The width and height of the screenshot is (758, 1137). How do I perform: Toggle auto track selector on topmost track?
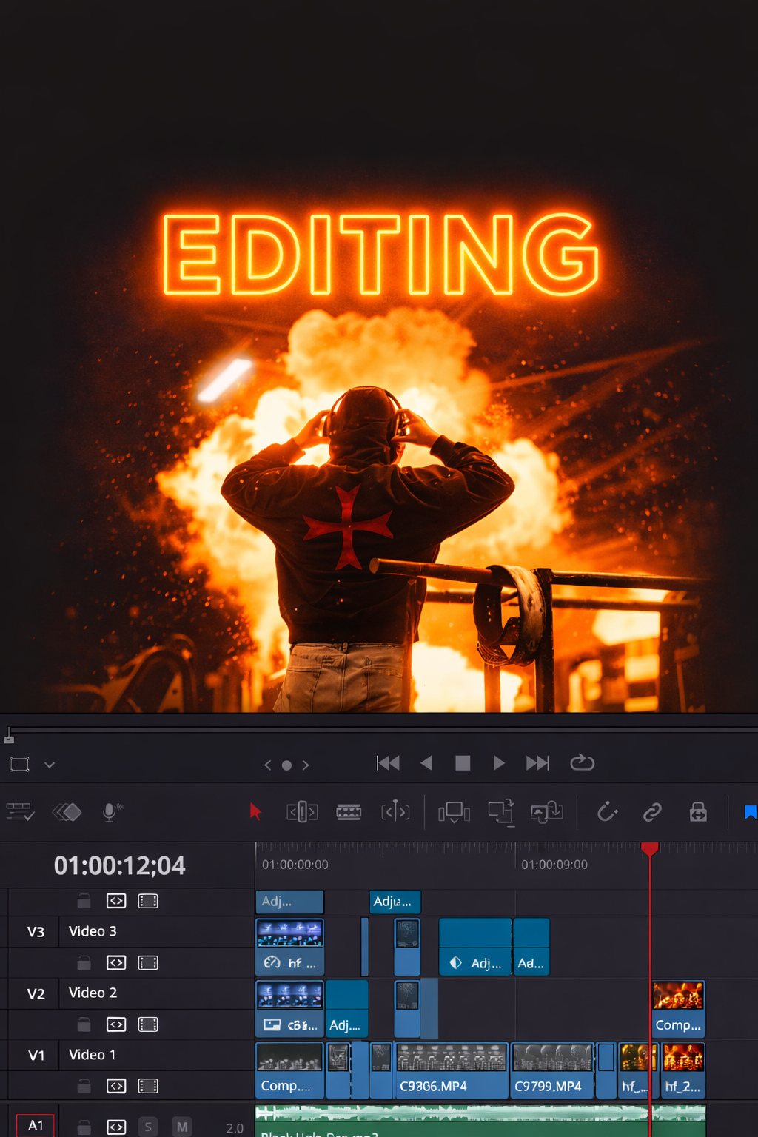click(116, 901)
